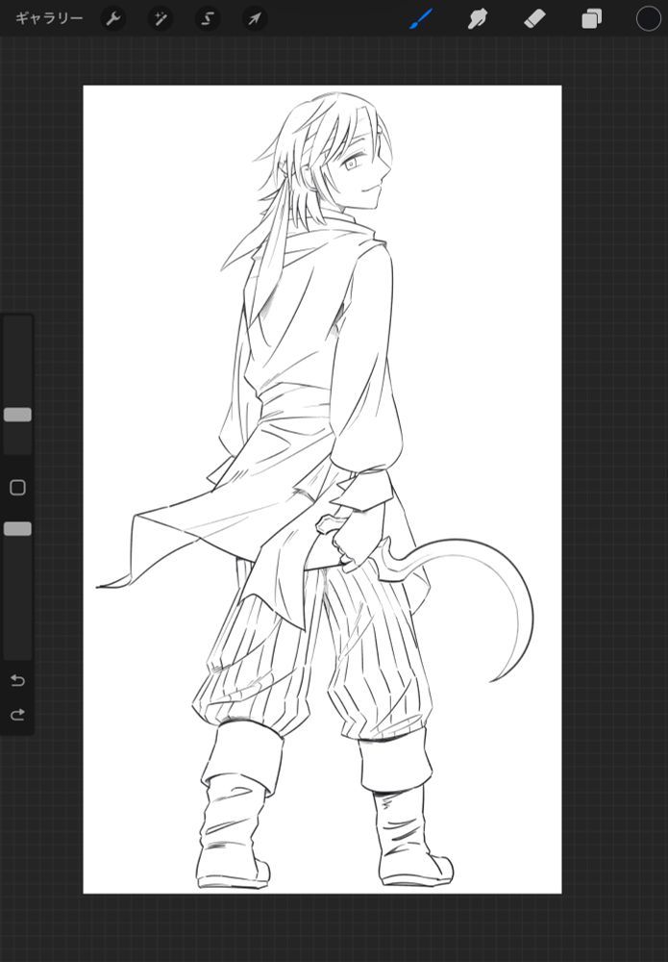Select the Eraser tool

pyautogui.click(x=534, y=19)
